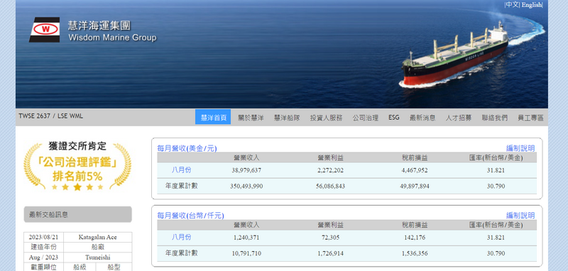Click the Aug / 2023 cell
568x271 pixels.
click(x=43, y=258)
